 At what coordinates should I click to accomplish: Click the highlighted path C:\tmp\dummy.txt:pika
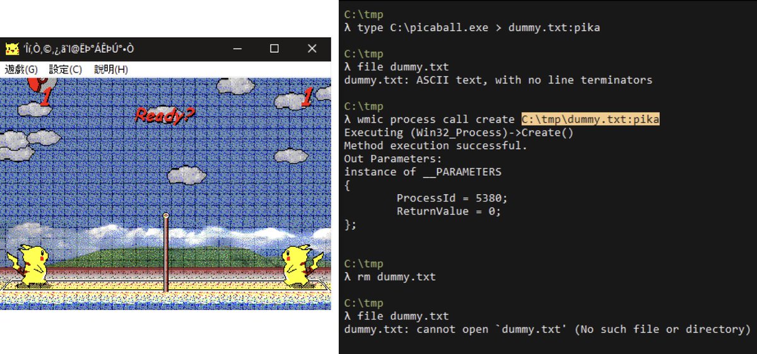[590, 120]
